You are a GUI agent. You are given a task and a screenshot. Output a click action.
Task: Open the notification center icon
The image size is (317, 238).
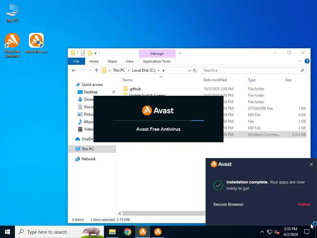(x=307, y=232)
